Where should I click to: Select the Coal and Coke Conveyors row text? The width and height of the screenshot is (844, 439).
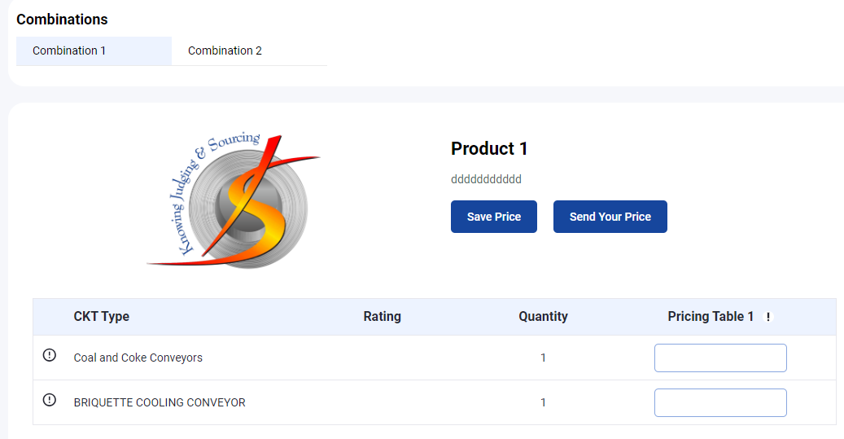coord(138,358)
